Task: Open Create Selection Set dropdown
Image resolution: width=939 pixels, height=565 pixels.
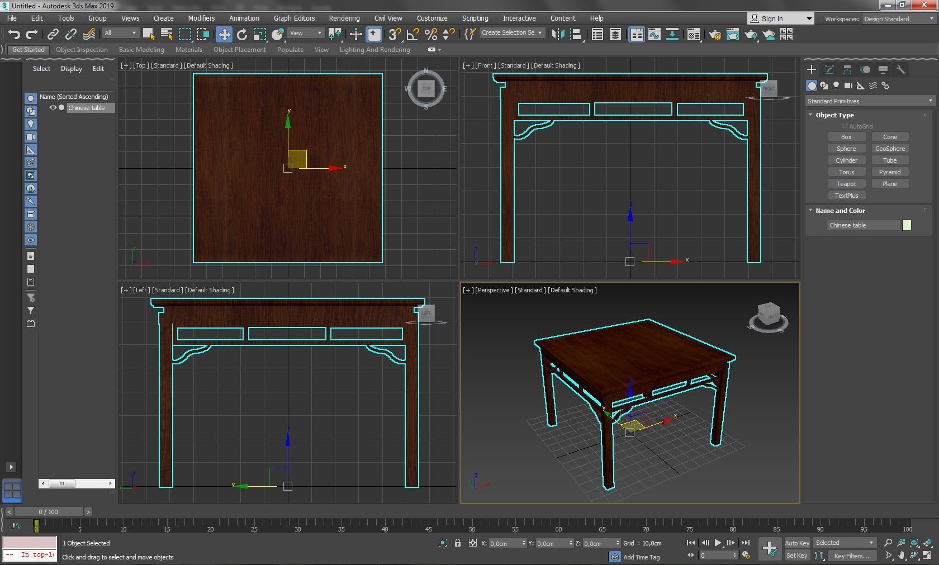Action: (512, 32)
